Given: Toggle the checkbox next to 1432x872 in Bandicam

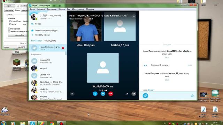Looking at the screenshot, I should 18,6.
